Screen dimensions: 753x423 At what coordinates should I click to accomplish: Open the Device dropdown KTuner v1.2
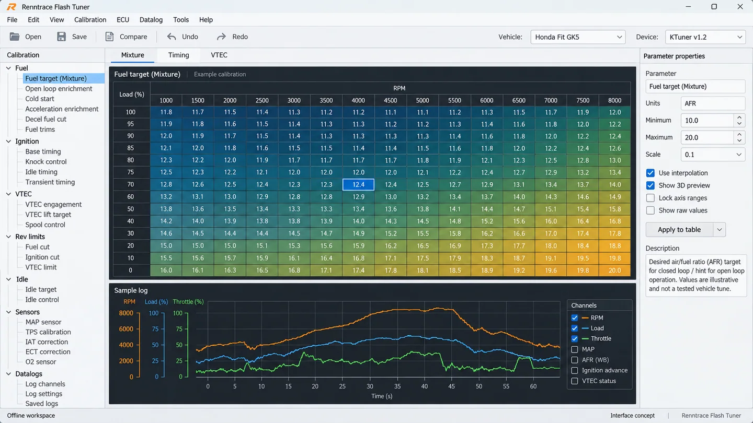coord(705,37)
